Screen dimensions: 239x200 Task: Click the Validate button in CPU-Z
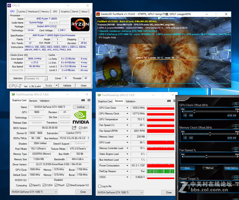click(67, 85)
